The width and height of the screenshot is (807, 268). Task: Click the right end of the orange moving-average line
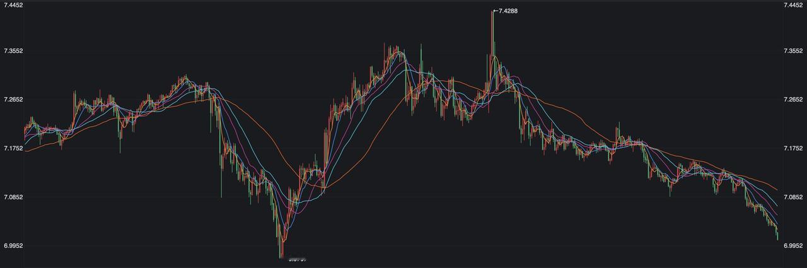coord(777,189)
